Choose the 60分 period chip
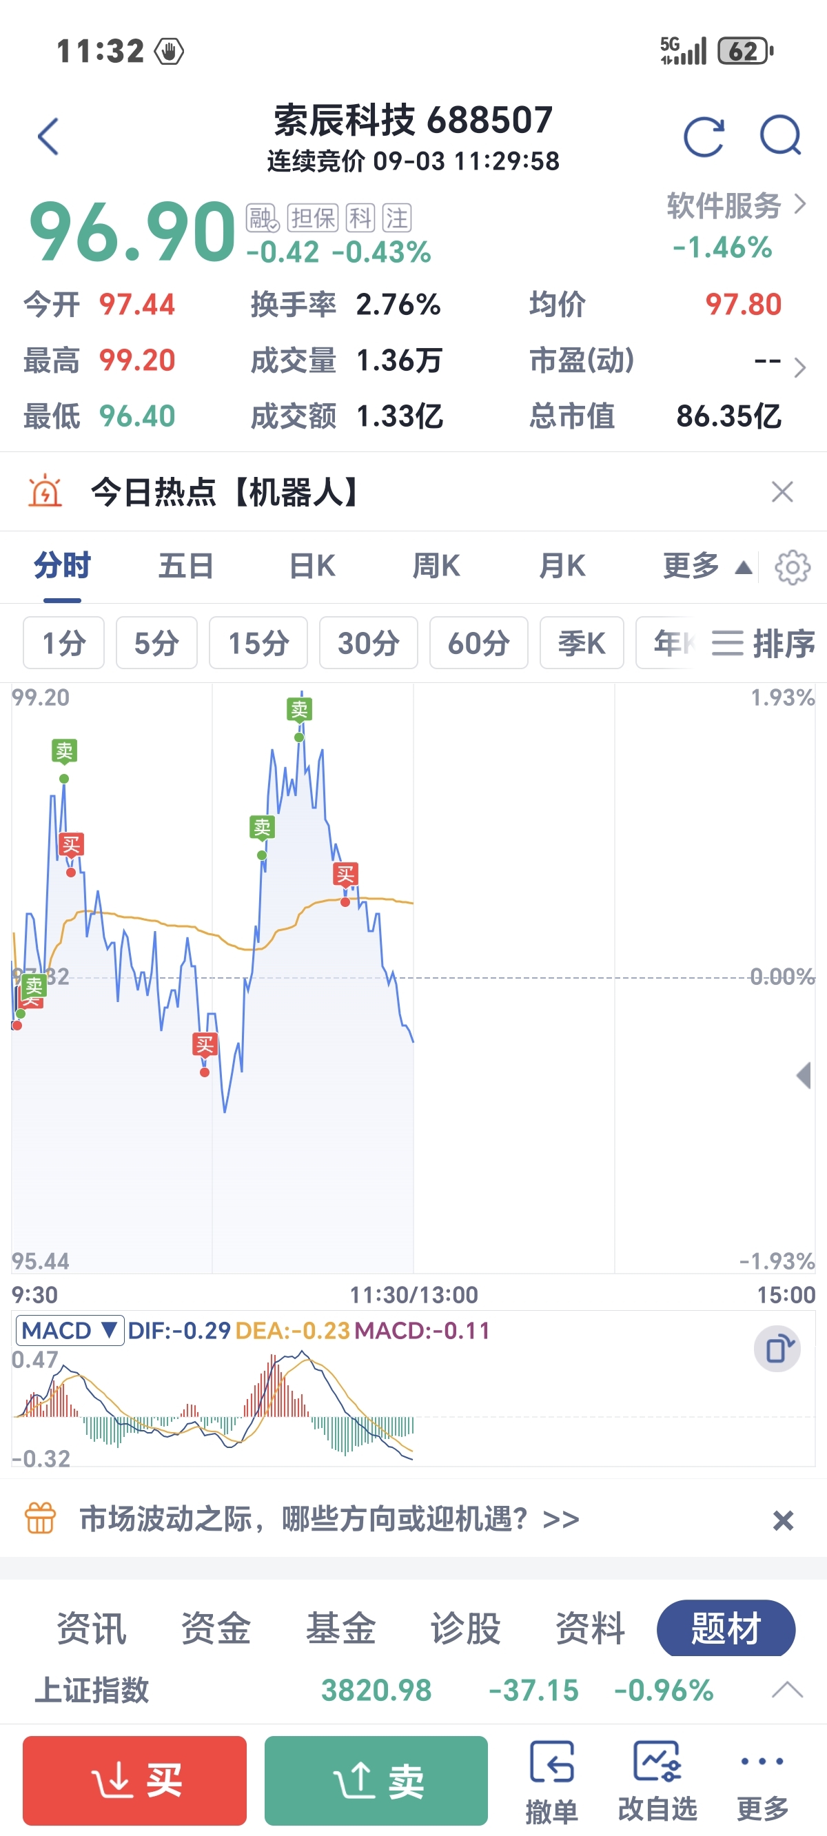Image resolution: width=827 pixels, height=1836 pixels. (478, 642)
